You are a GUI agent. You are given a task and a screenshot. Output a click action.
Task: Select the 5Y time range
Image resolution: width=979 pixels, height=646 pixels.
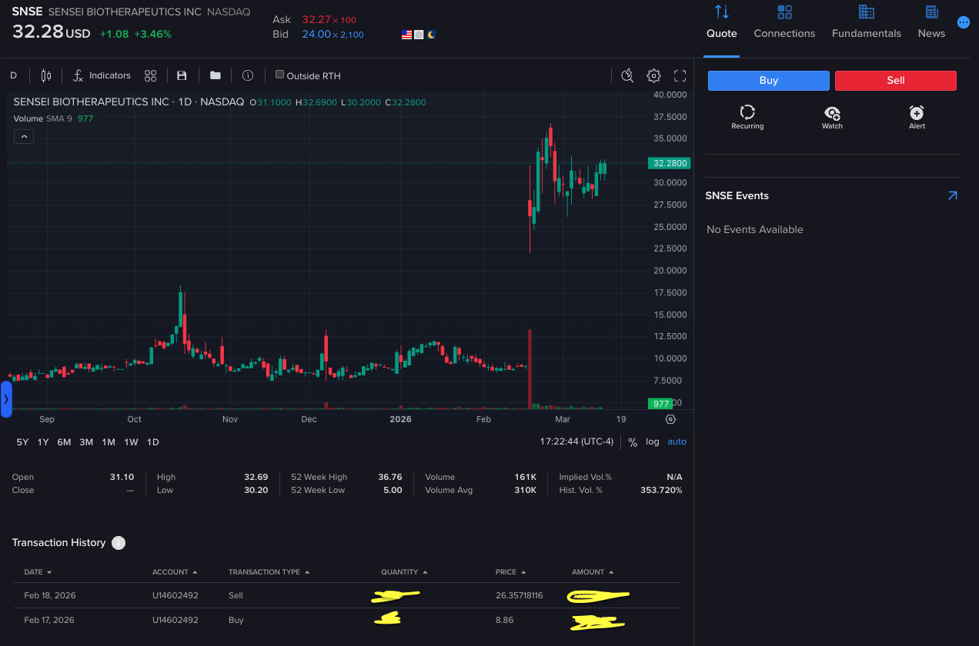point(22,442)
